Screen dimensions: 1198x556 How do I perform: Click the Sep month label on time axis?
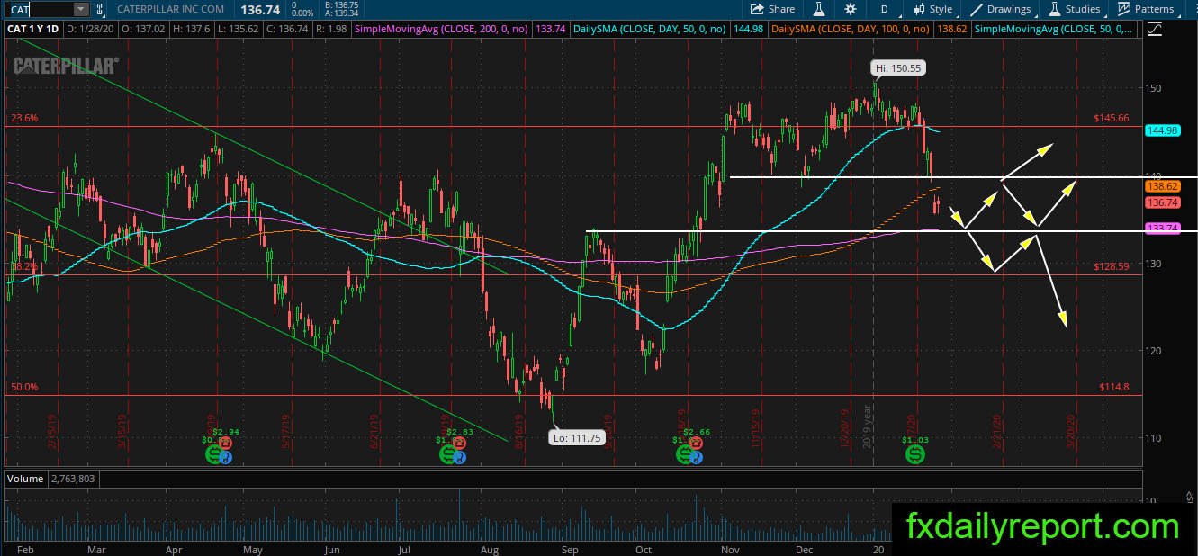point(569,548)
